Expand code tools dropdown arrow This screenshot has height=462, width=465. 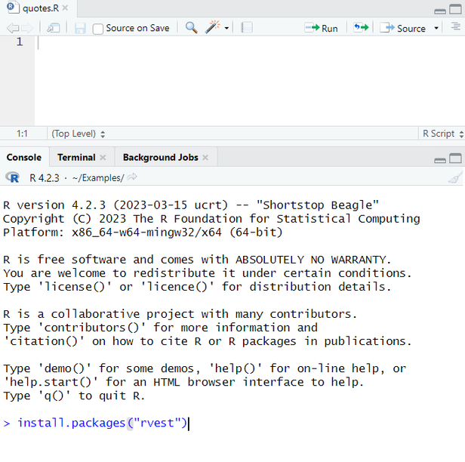coord(226,29)
